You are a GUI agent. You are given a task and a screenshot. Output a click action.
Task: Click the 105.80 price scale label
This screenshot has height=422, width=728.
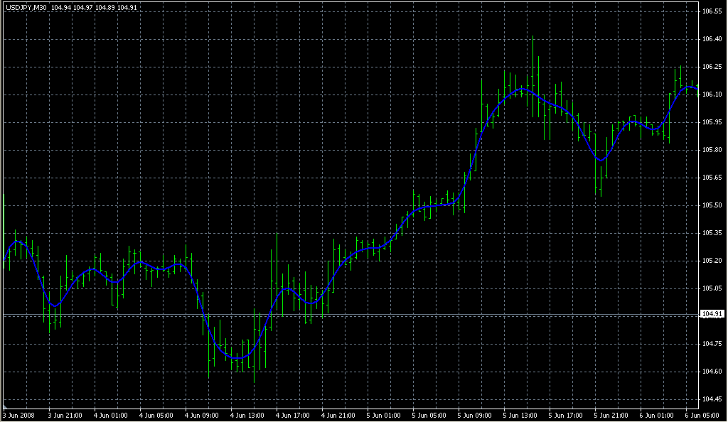[712, 150]
